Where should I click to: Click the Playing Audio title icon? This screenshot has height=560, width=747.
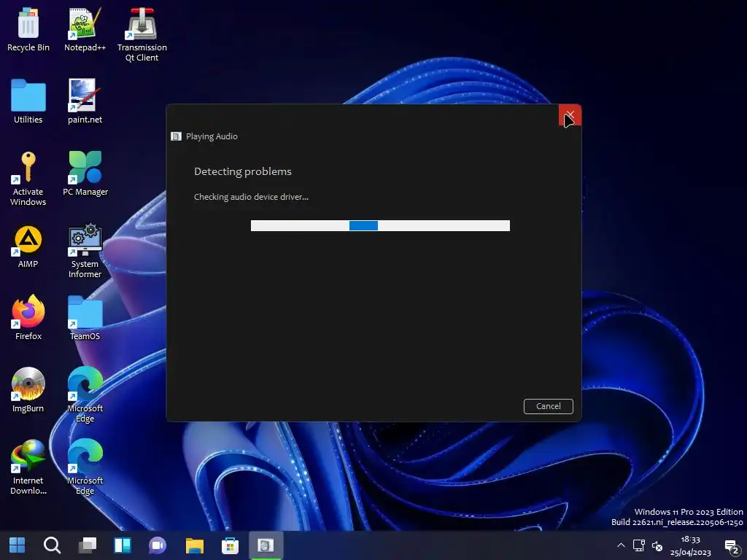click(x=177, y=136)
